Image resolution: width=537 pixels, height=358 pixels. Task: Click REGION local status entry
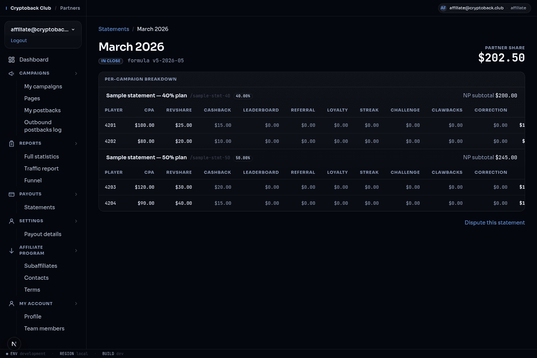tap(74, 354)
